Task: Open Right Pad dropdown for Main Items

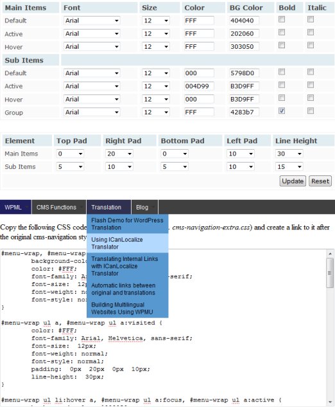Action: click(x=119, y=154)
